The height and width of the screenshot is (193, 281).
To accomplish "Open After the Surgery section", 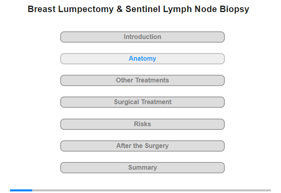I will [142, 146].
